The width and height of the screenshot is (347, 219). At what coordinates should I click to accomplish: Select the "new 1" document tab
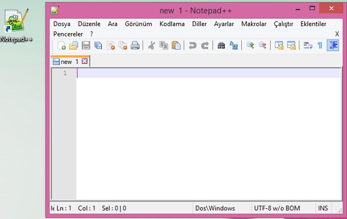pos(69,62)
